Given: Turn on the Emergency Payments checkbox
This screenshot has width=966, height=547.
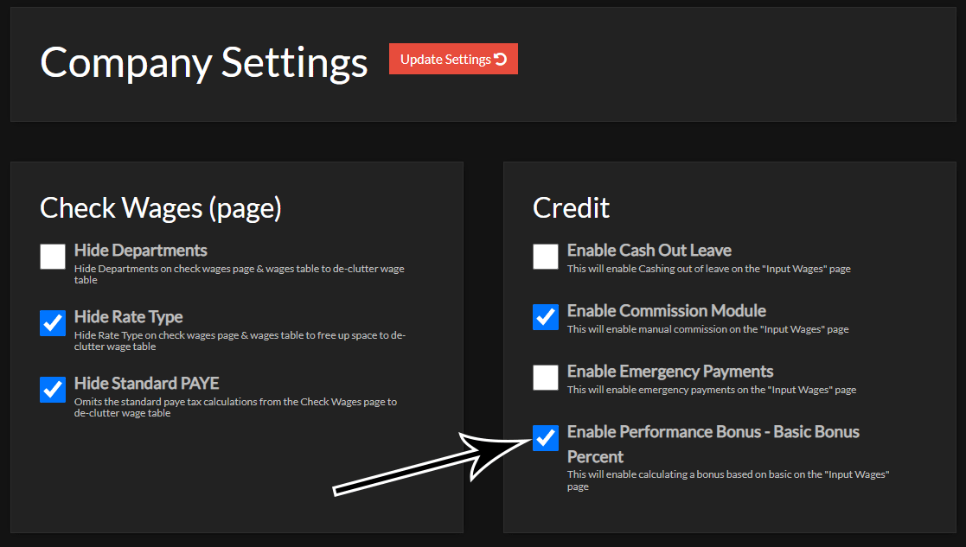Looking at the screenshot, I should [x=546, y=378].
